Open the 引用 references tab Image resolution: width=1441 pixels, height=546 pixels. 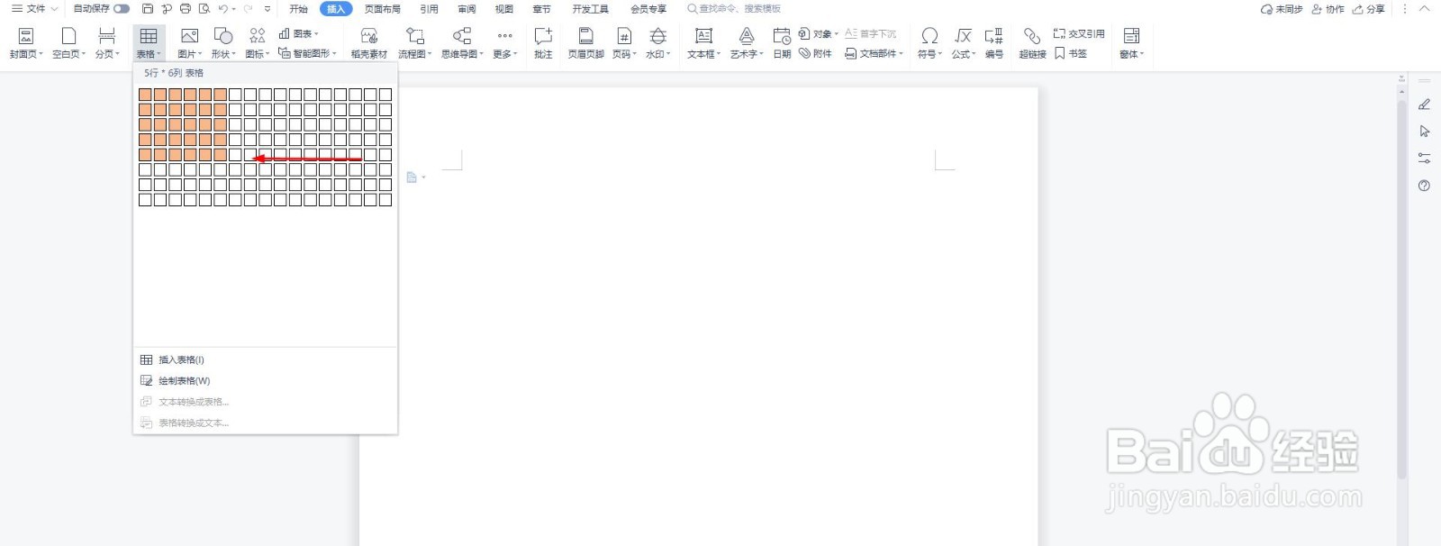(x=430, y=9)
